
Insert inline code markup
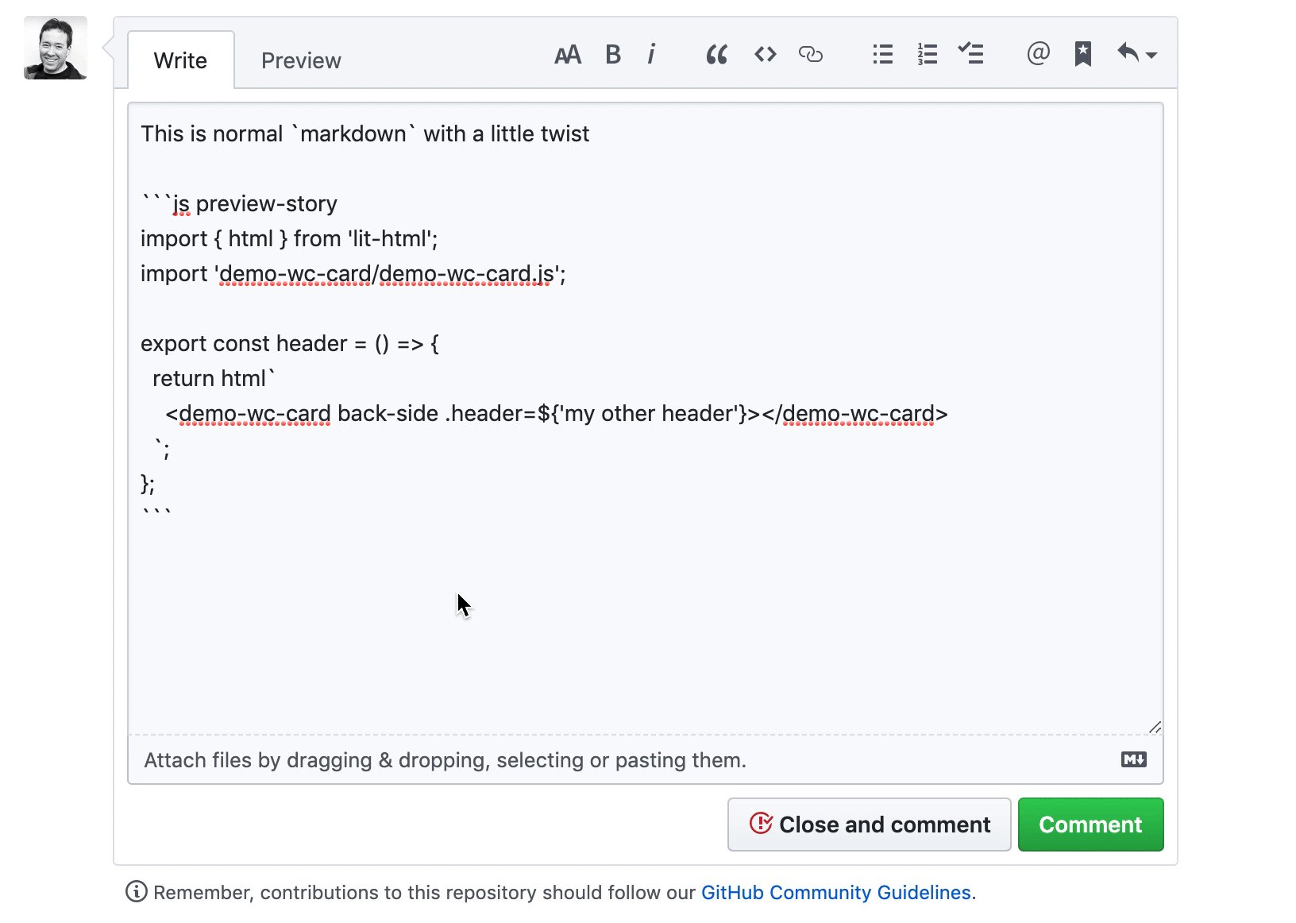click(x=766, y=54)
